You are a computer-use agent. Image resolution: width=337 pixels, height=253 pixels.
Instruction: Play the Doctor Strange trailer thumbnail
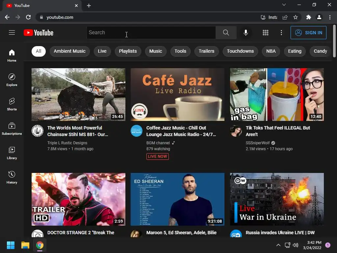(x=78, y=199)
